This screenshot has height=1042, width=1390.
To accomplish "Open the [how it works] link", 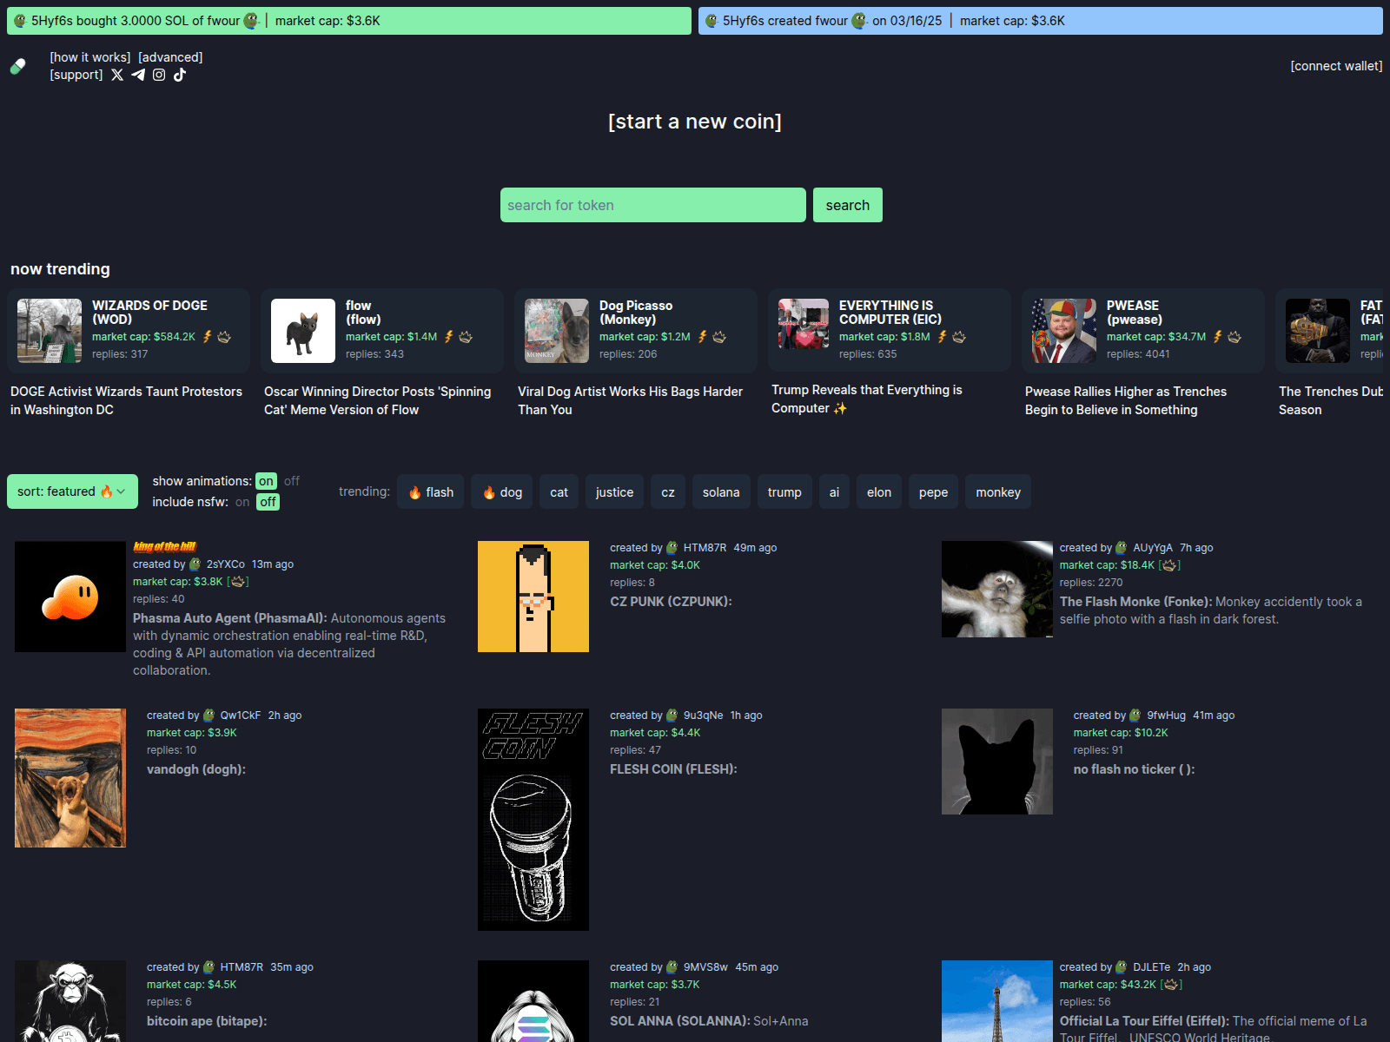I will pos(90,57).
